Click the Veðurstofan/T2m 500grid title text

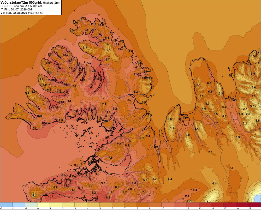pos(21,3)
